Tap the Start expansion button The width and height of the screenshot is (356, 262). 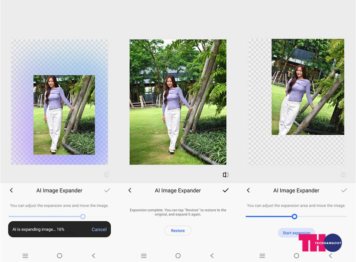(296, 233)
